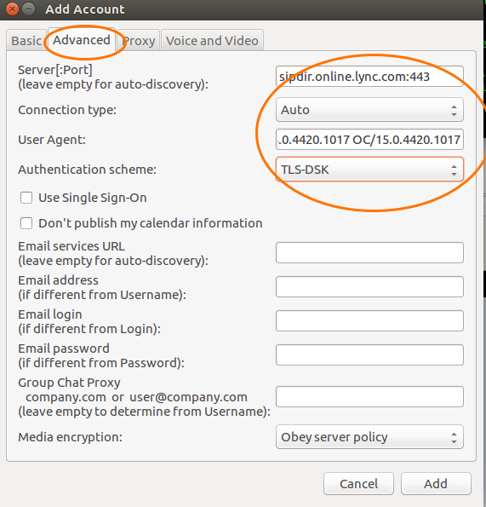The width and height of the screenshot is (486, 507).
Task: Select the Voice and Video tab
Action: (212, 41)
